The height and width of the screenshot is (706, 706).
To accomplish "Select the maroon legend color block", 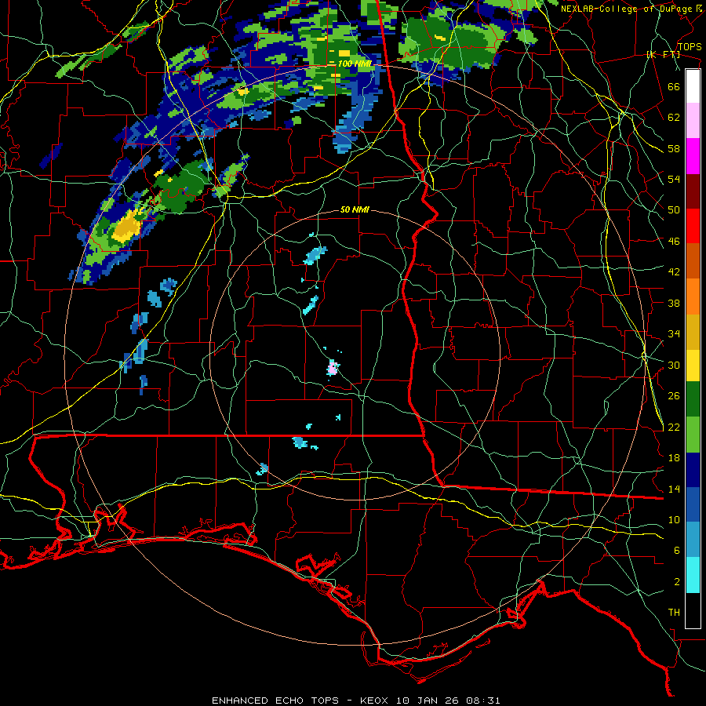I will click(x=693, y=191).
